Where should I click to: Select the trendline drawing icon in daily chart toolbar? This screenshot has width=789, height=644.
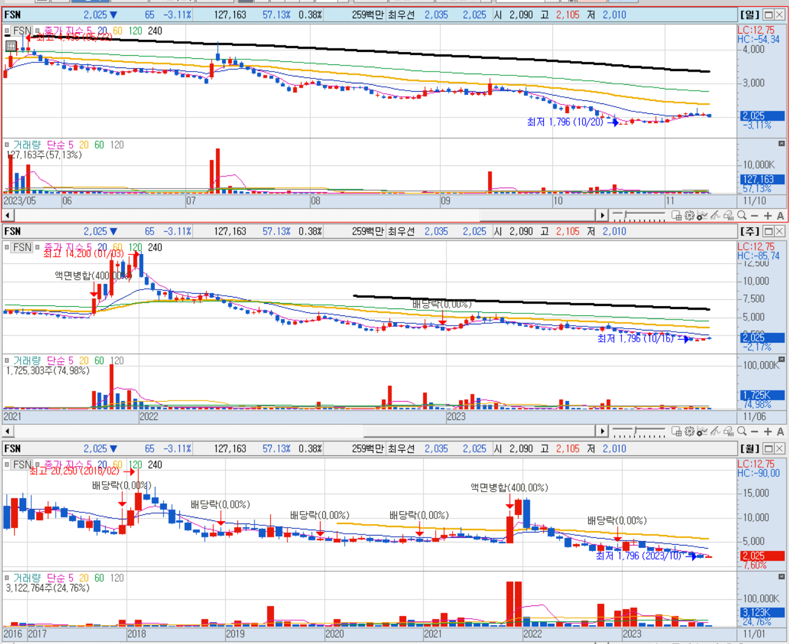click(716, 215)
